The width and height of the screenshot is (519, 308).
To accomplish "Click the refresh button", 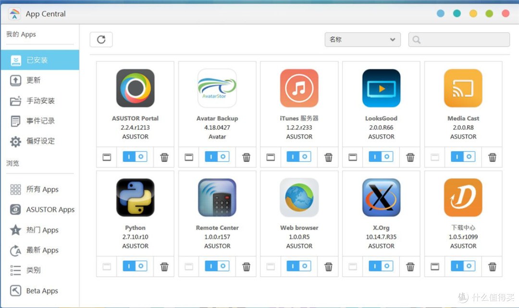I will [x=101, y=39].
